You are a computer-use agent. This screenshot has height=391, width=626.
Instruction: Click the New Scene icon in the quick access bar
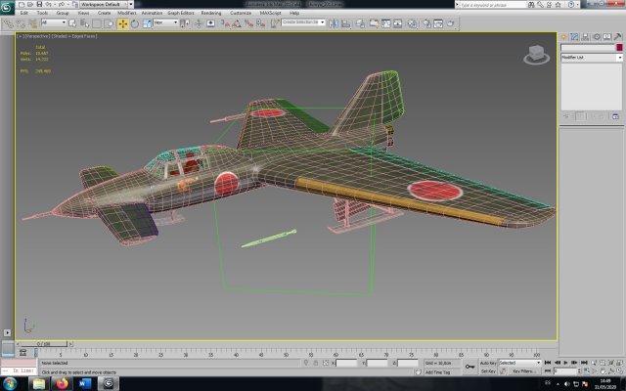coord(22,4)
